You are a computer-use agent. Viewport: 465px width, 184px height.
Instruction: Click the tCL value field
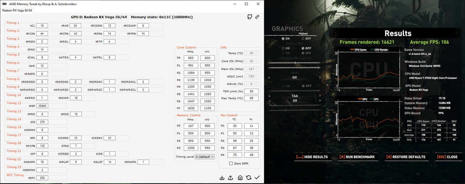42,26
